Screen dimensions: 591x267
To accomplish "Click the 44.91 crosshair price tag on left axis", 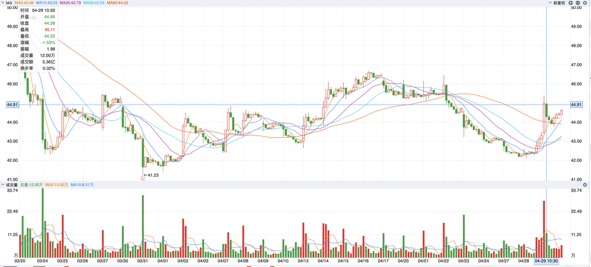I will 12,105.
